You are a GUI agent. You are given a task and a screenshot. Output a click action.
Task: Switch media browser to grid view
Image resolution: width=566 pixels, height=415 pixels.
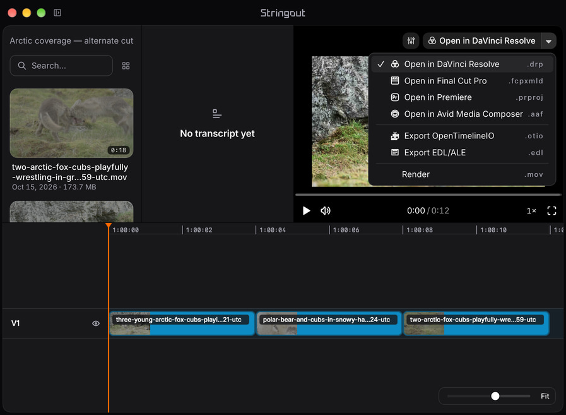pyautogui.click(x=126, y=66)
